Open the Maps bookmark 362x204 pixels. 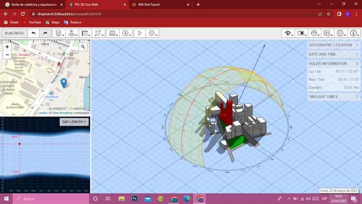(x=52, y=22)
